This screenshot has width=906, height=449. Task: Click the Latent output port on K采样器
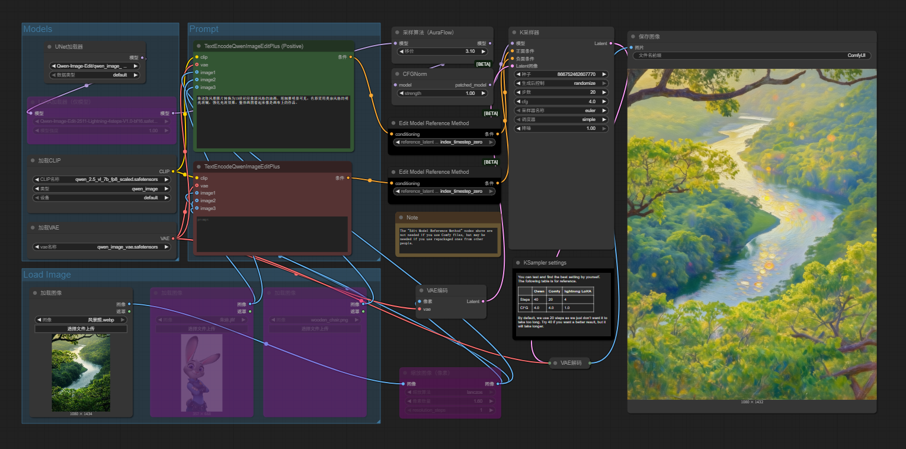611,43
